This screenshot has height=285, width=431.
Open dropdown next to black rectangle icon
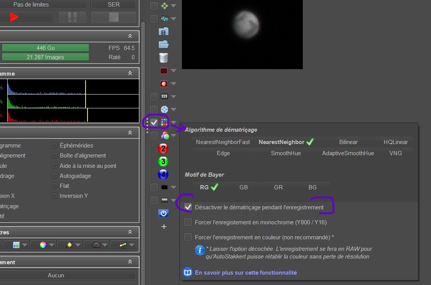pyautogui.click(x=173, y=187)
